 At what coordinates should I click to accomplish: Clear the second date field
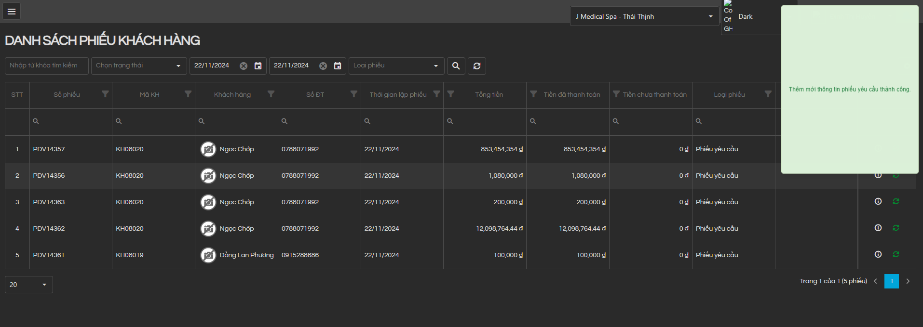pos(323,66)
